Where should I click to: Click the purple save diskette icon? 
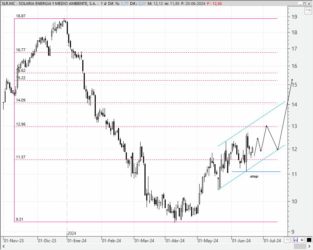pos(295,240)
